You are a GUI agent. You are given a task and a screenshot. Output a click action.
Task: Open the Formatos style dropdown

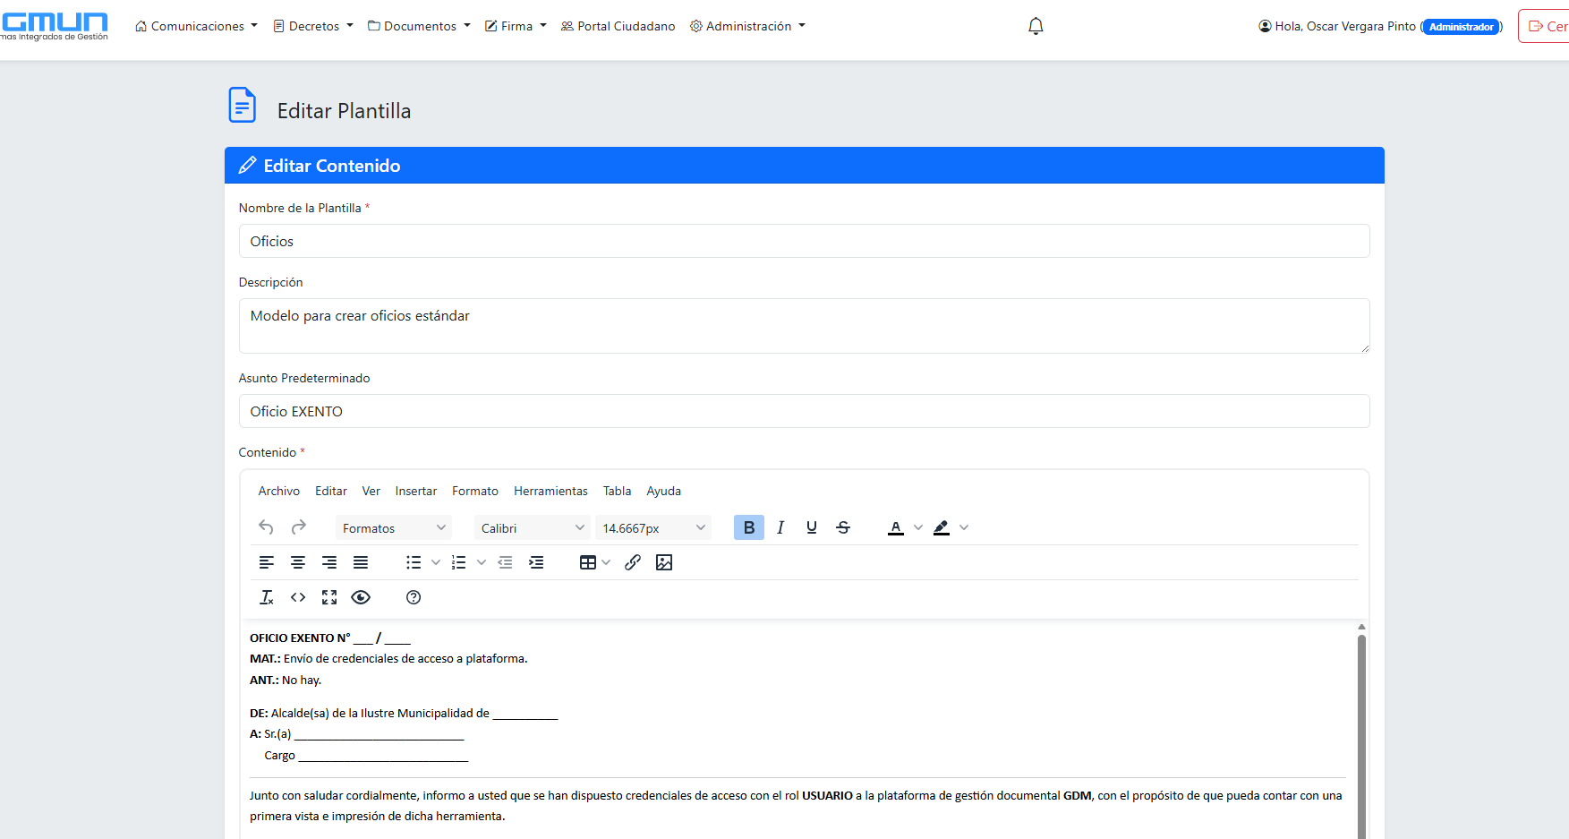point(394,528)
